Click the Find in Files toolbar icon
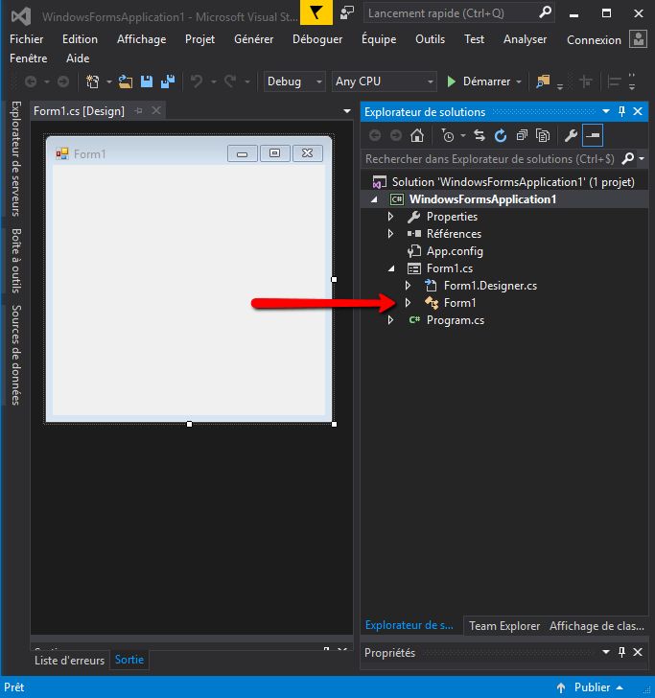655x698 pixels. 543,81
